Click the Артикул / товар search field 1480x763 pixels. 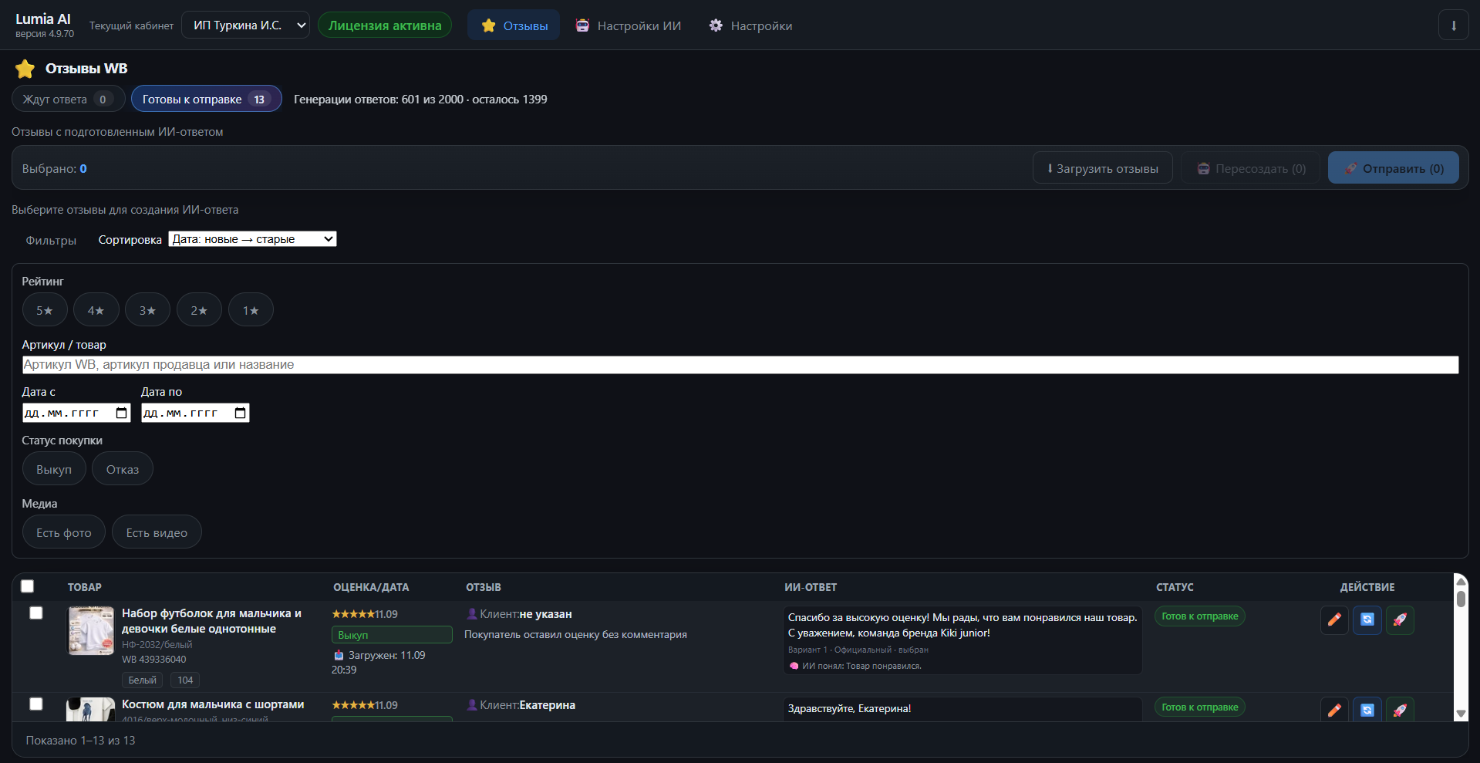740,364
